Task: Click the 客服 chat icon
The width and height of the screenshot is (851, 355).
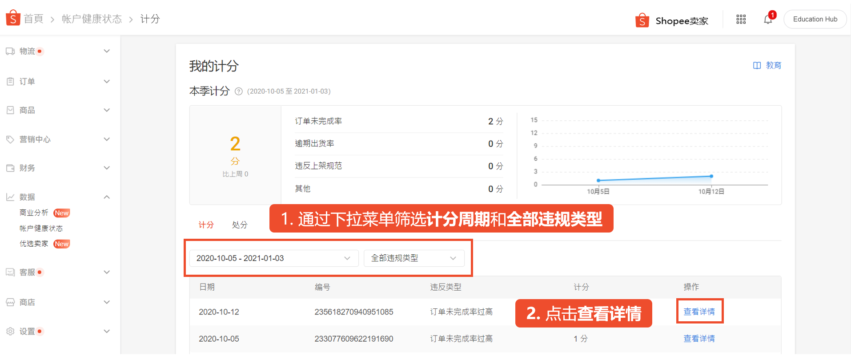Action: tap(10, 272)
